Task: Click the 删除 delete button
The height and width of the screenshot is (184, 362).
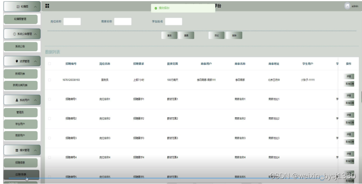Action: click(234, 35)
